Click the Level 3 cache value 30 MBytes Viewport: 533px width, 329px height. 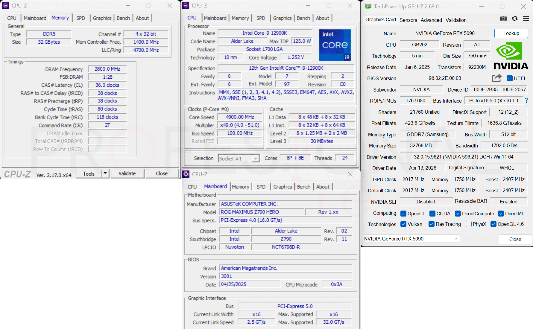coord(322,141)
